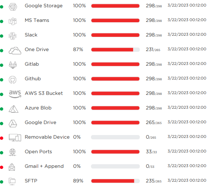Click the SFTP folder icon

[12, 181]
